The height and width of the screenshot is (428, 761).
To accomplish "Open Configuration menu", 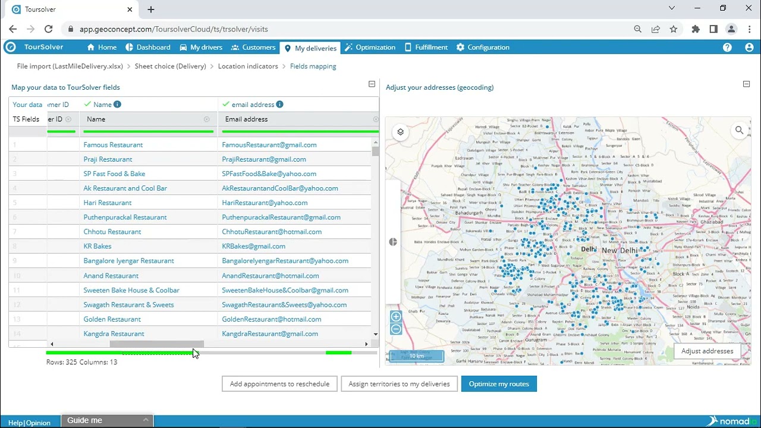I will coord(483,48).
